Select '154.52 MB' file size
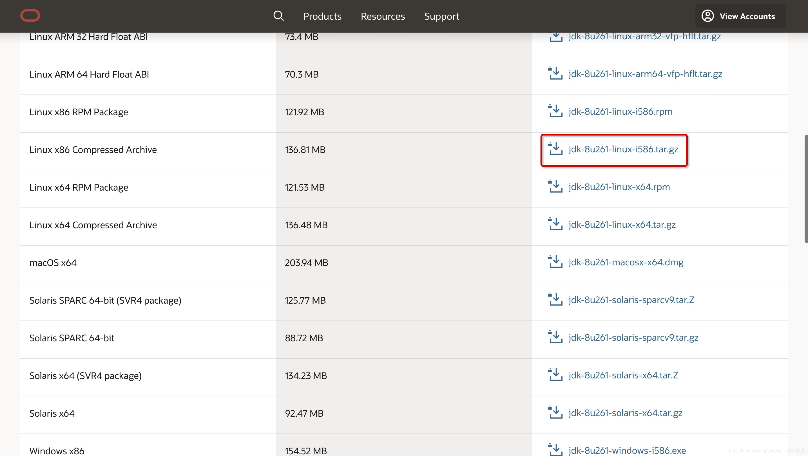 [x=306, y=451]
